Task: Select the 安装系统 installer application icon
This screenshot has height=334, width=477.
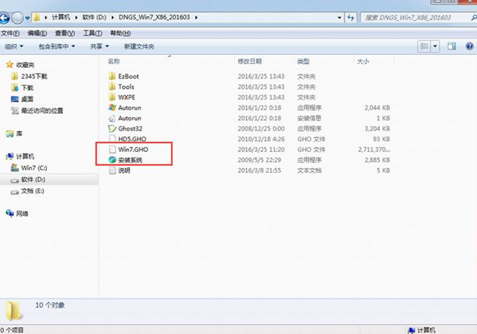Action: (113, 160)
